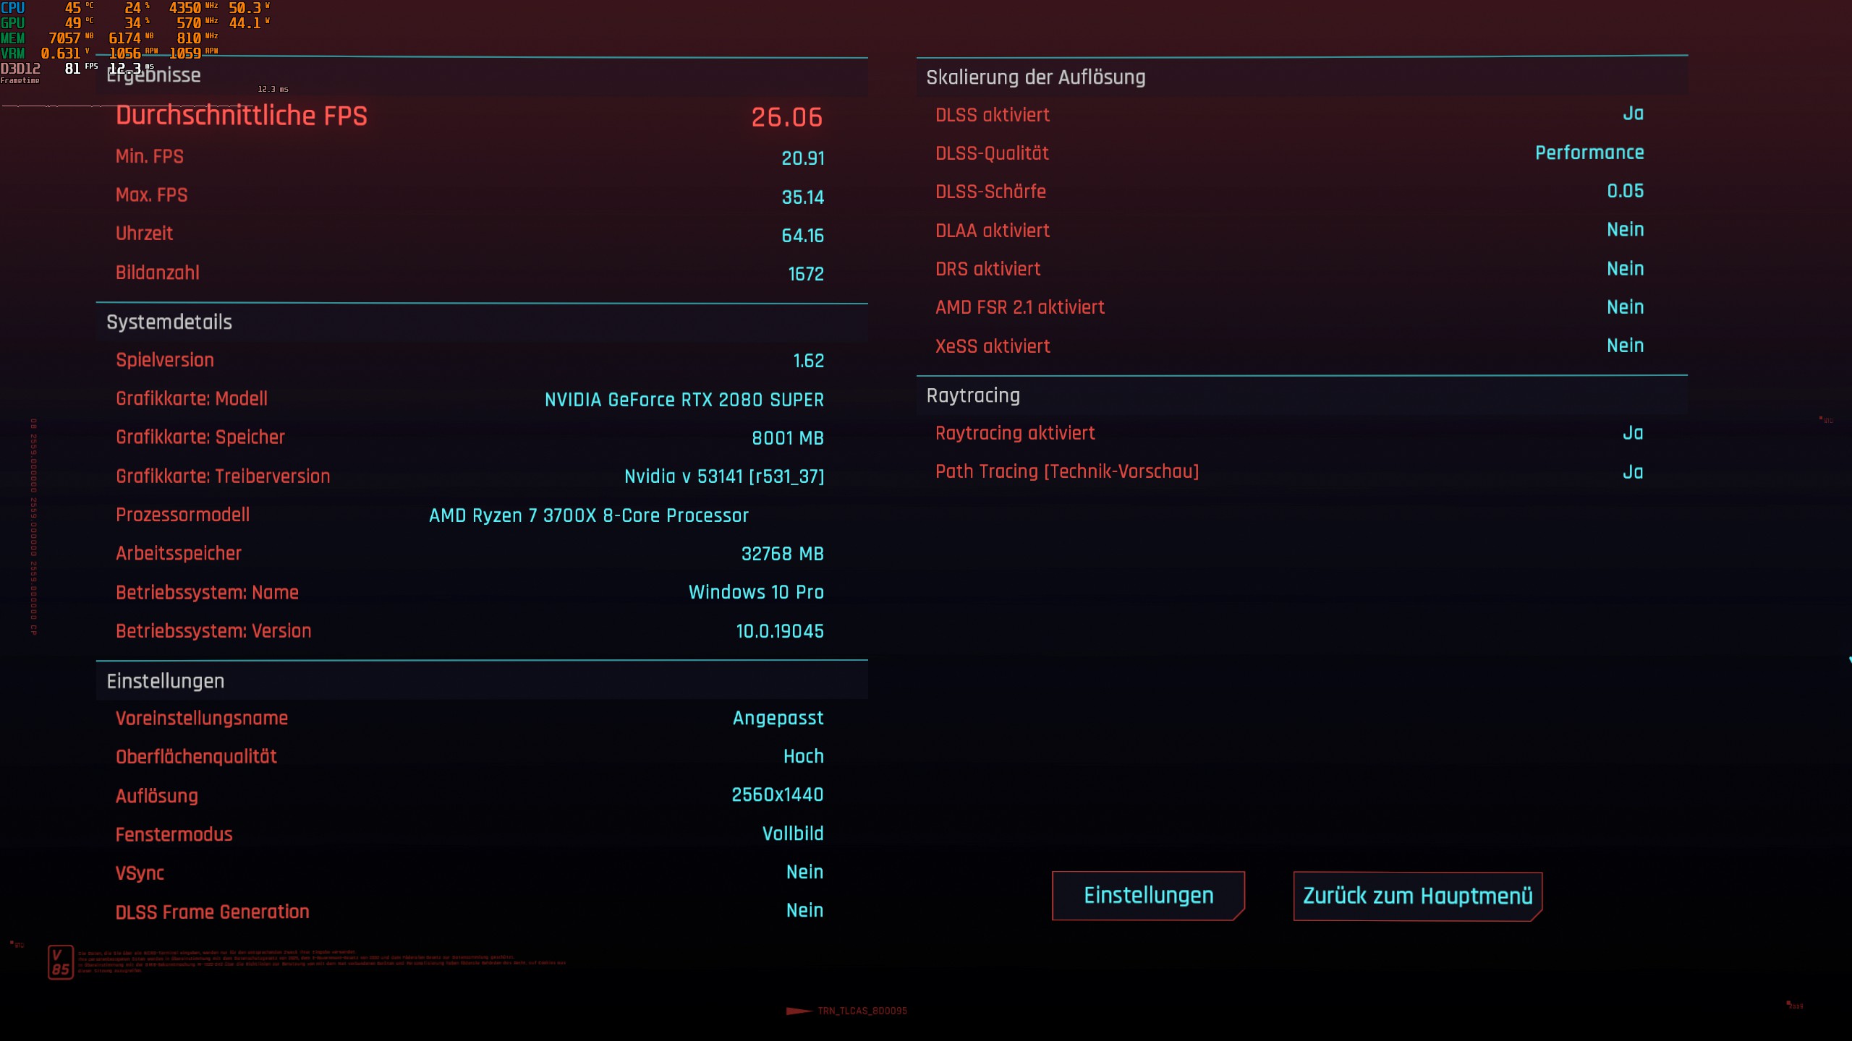The width and height of the screenshot is (1852, 1041).
Task: Click the Durchschnittliche FPS result row
Action: (469, 116)
